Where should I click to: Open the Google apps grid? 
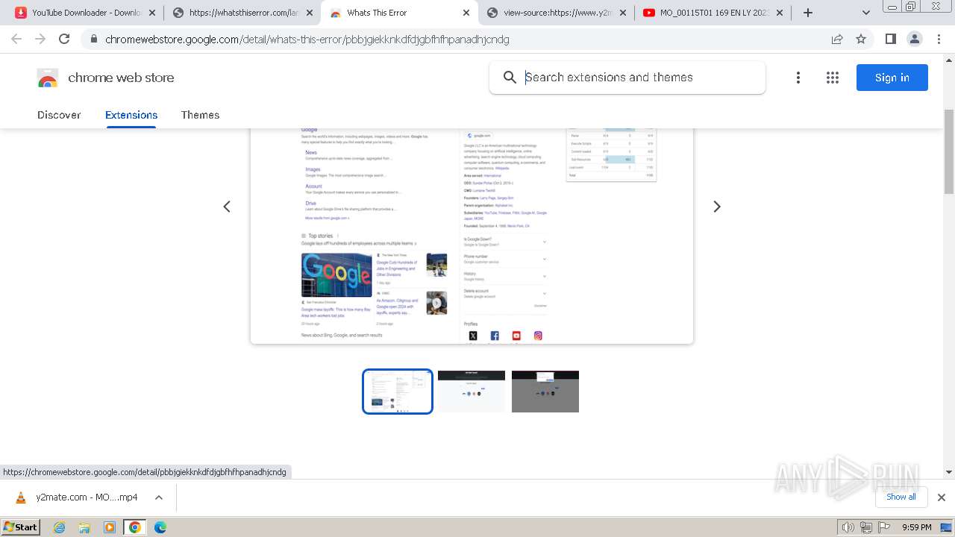click(x=833, y=78)
